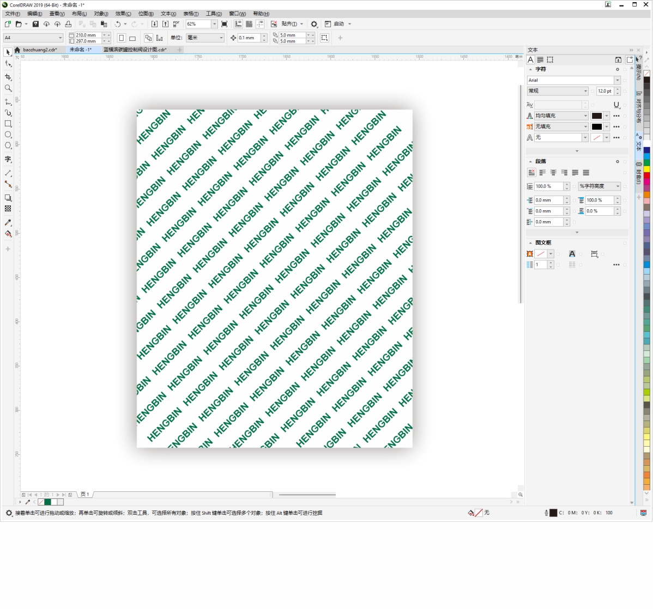Open text fill settings ellipsis beside 均匀填充
The height and width of the screenshot is (609, 653).
click(616, 115)
